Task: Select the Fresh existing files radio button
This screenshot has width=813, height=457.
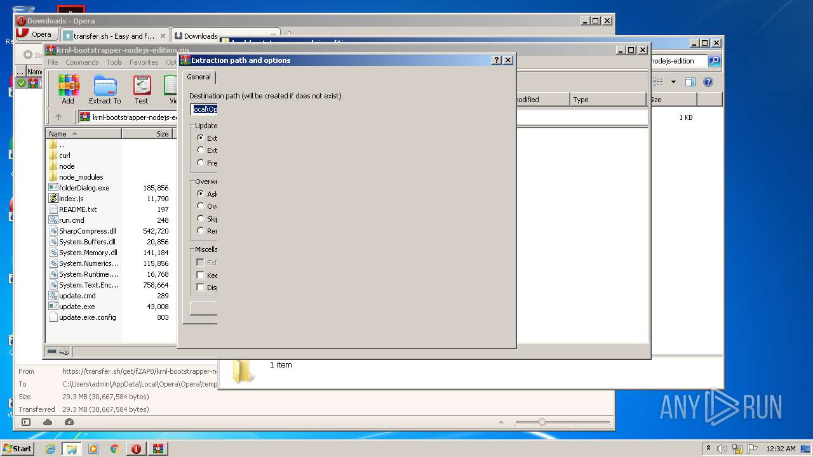Action: (x=201, y=163)
